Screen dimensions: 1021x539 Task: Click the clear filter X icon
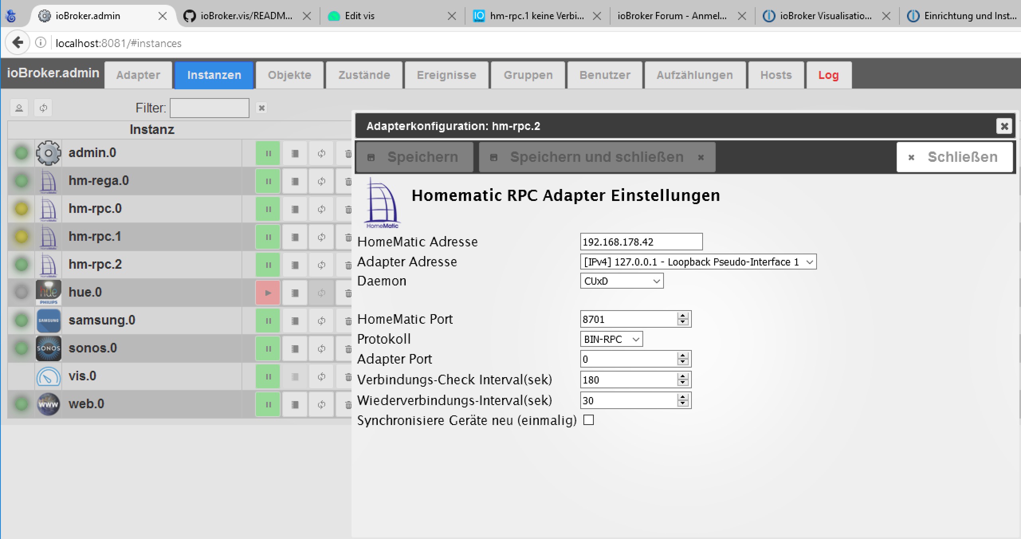pos(261,108)
